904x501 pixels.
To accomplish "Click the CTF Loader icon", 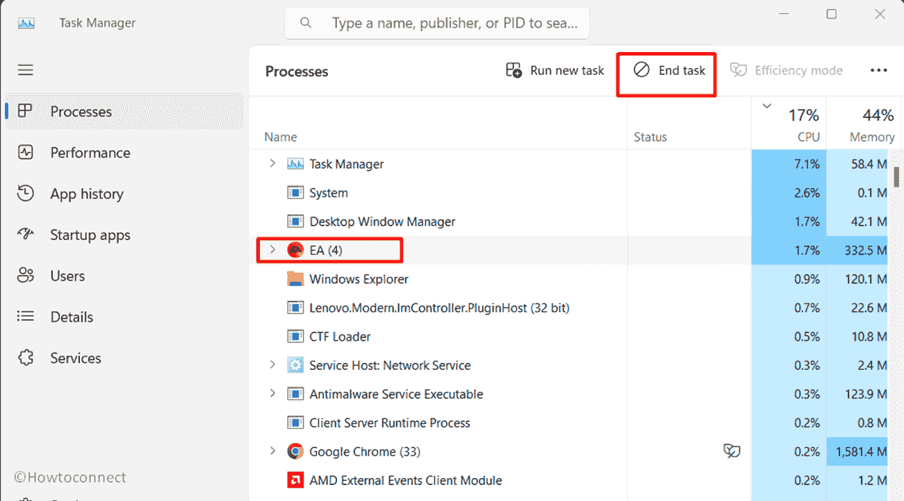I will pyautogui.click(x=295, y=337).
